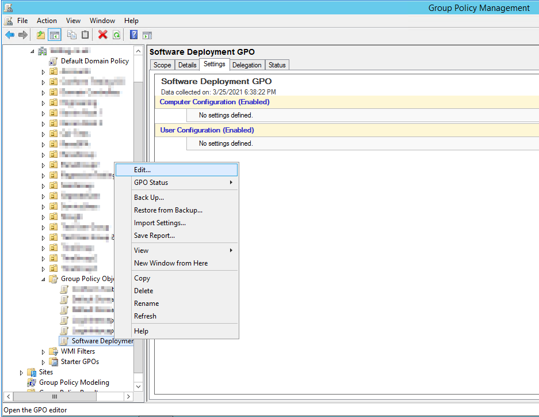Click the blue Help question mark icon

(133, 35)
